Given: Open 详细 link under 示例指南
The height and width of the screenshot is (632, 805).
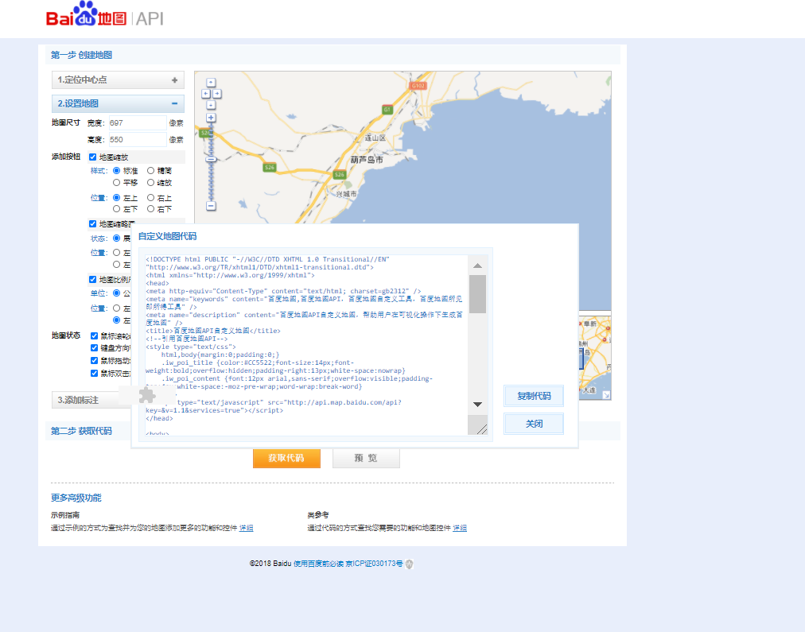Looking at the screenshot, I should point(246,528).
